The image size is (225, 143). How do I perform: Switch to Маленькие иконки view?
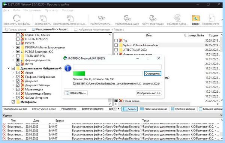tap(153, 109)
